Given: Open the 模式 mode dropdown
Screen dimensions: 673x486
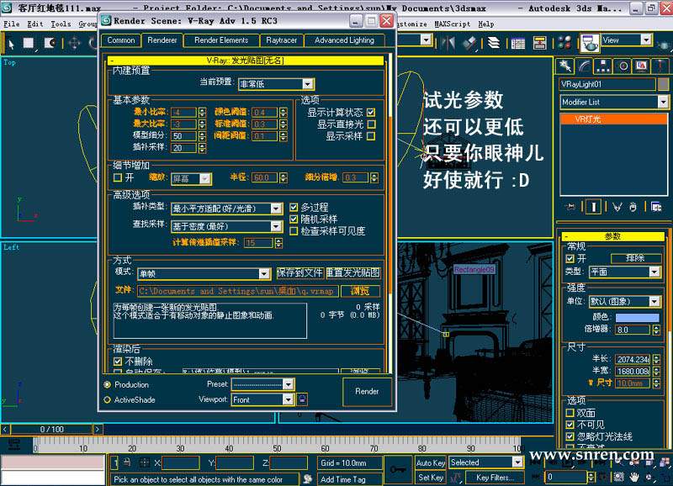Looking at the screenshot, I should (204, 273).
